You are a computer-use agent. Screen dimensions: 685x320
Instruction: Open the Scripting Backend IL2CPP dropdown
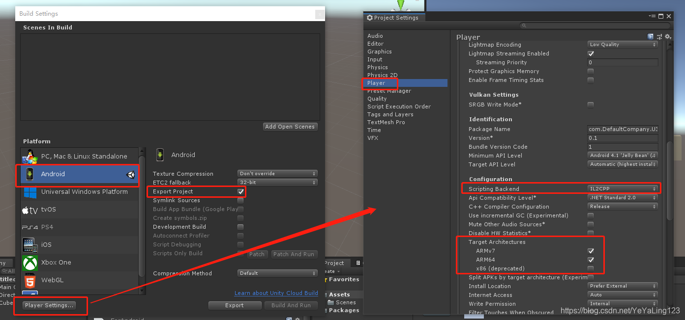[x=623, y=189]
